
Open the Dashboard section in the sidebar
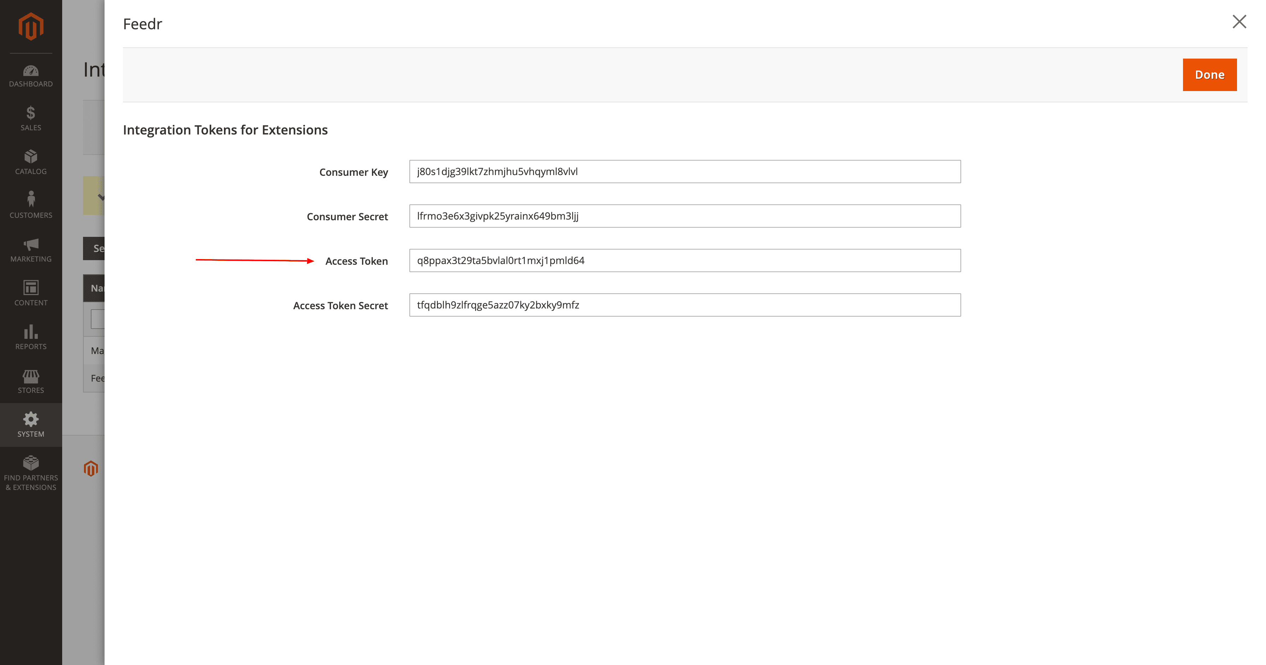tap(30, 74)
